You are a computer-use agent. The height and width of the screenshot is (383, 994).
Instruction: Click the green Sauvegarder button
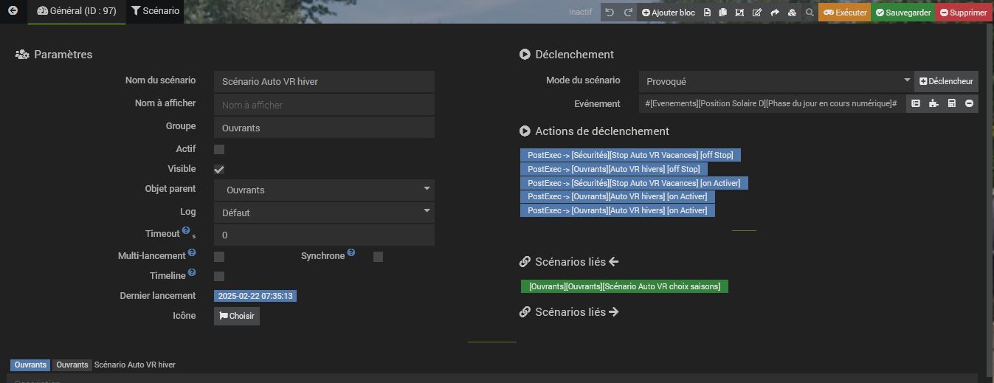[x=902, y=13]
